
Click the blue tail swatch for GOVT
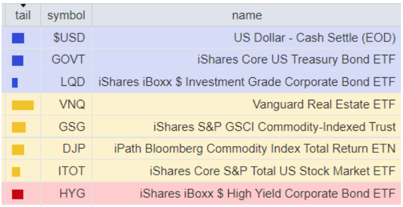pos(18,61)
